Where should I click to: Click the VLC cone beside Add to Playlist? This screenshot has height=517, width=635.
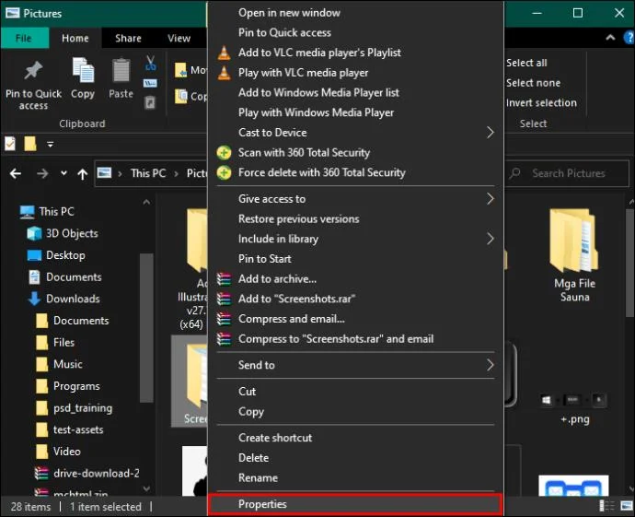[x=224, y=53]
